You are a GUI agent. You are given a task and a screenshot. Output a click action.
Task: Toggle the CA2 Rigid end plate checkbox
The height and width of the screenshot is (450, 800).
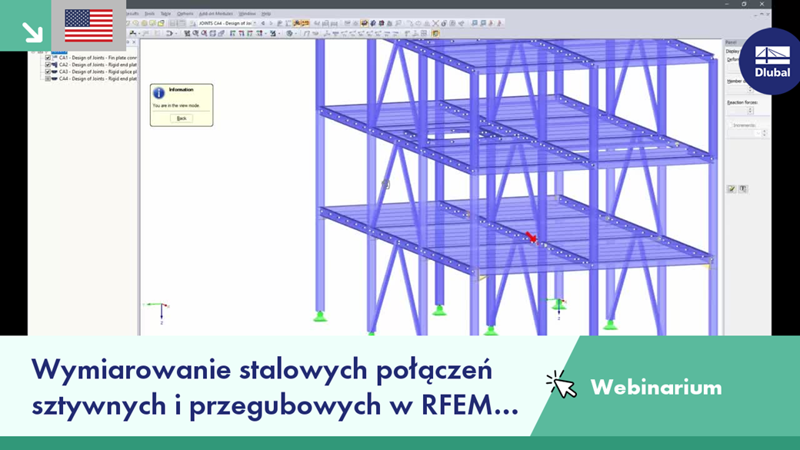tap(48, 65)
